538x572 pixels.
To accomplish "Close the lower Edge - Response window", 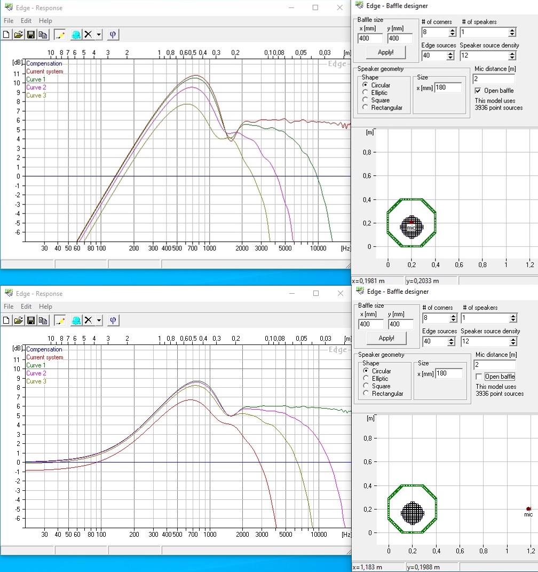I will pyautogui.click(x=340, y=293).
